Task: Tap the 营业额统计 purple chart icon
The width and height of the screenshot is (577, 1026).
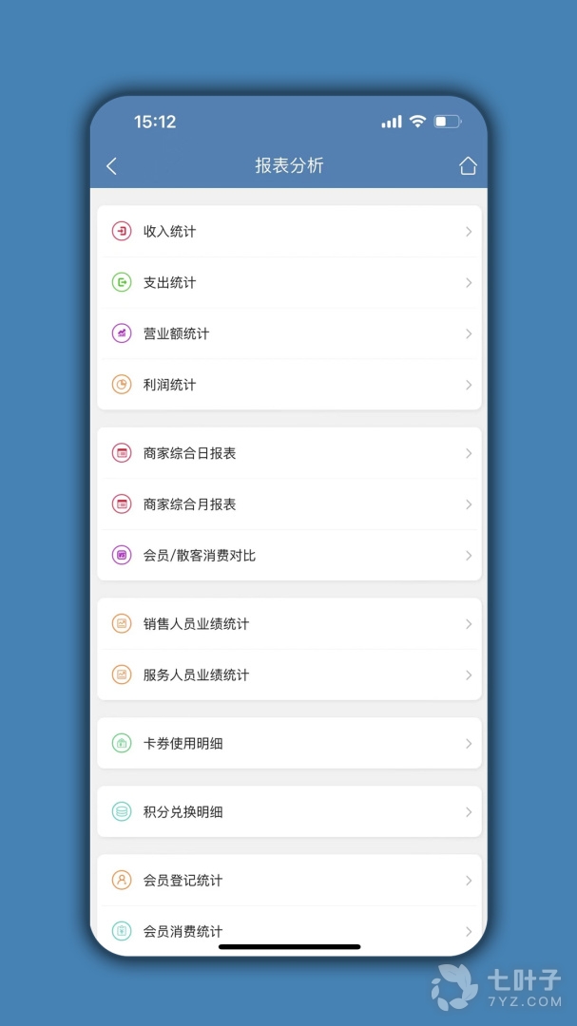Action: [122, 333]
